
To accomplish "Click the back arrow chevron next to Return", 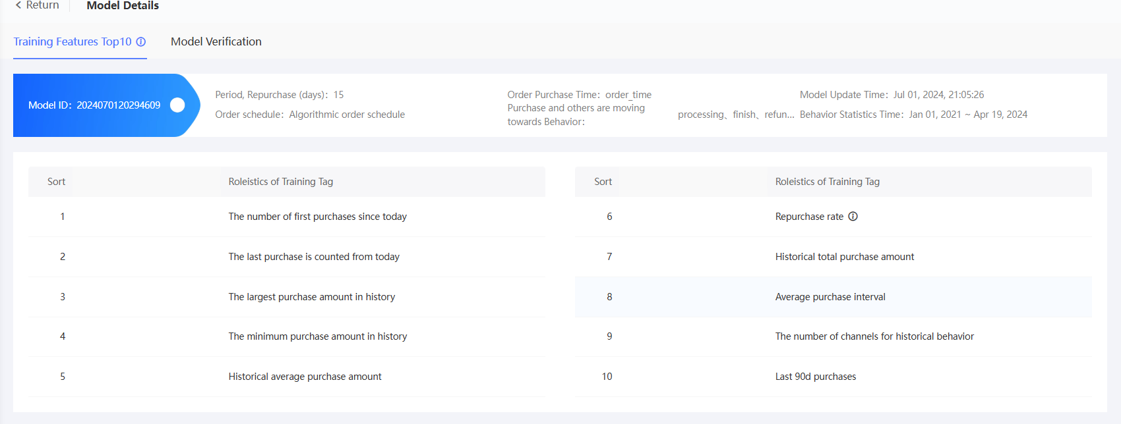I will coord(18,5).
